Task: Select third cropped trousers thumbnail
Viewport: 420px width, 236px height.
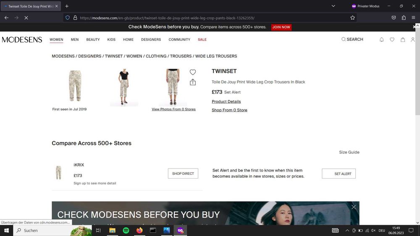Action: pyautogui.click(x=173, y=87)
